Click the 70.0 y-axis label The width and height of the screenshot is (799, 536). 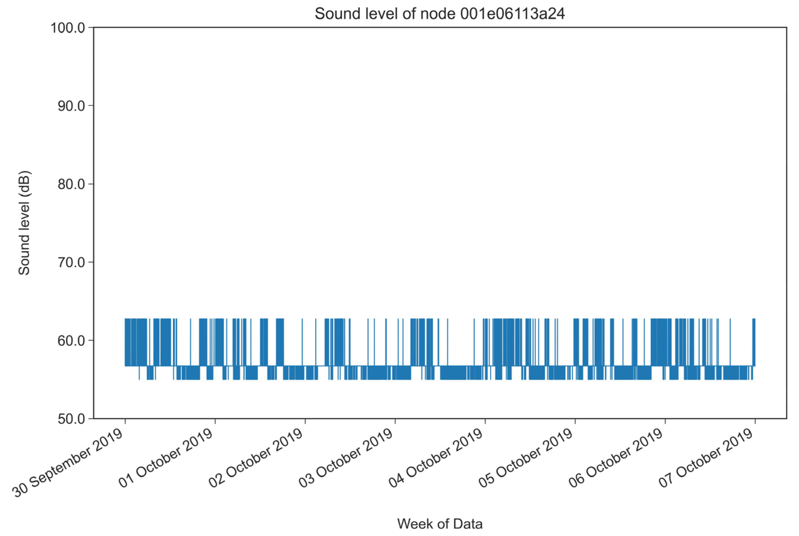tap(71, 263)
